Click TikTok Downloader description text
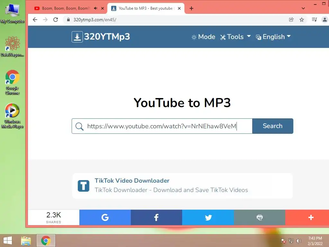The image size is (329, 247). (171, 190)
